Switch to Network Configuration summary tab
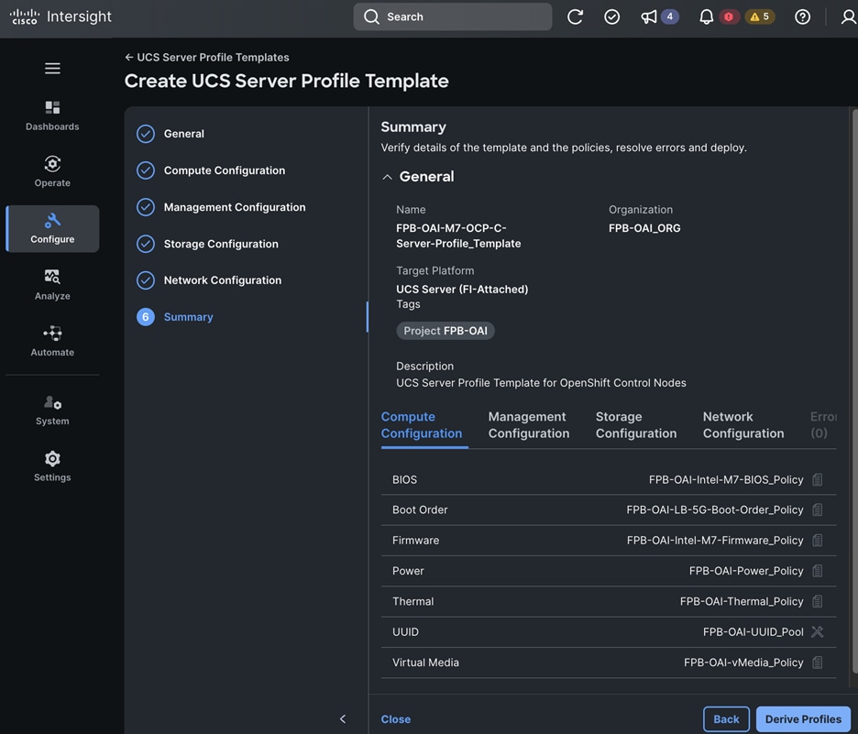858x734 pixels. pyautogui.click(x=743, y=425)
